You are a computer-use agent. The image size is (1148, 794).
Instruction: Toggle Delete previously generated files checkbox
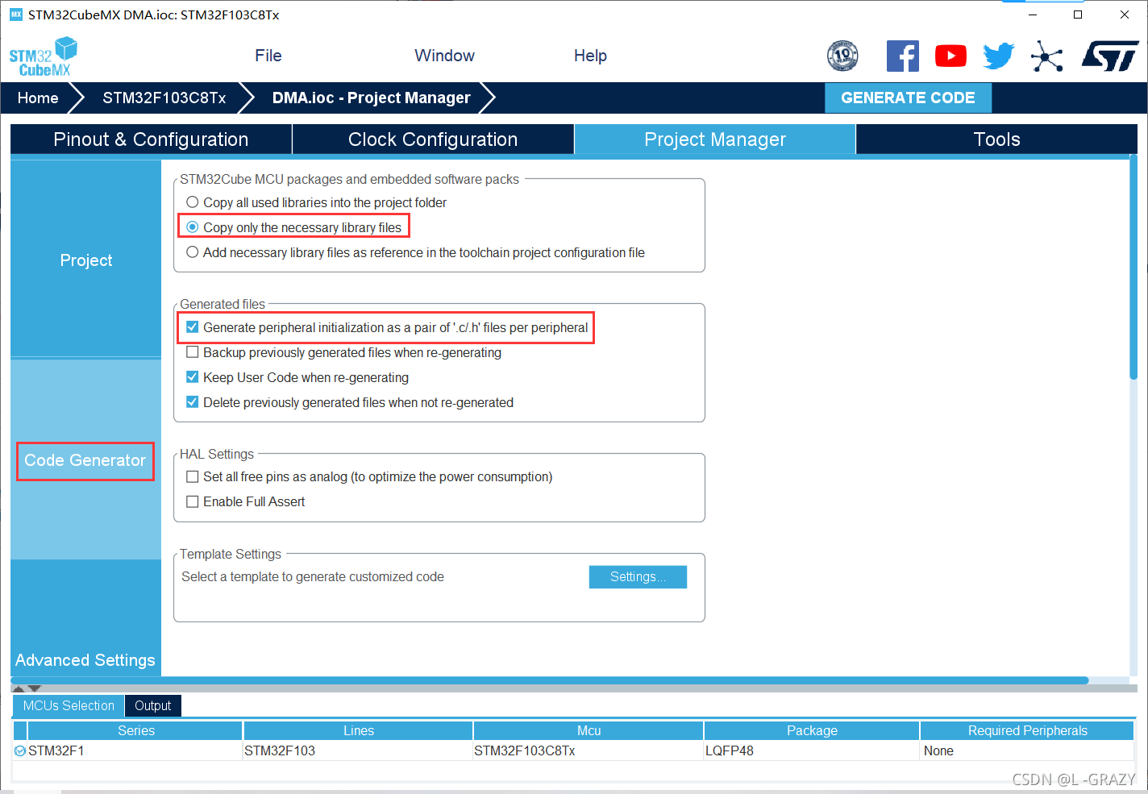click(193, 402)
